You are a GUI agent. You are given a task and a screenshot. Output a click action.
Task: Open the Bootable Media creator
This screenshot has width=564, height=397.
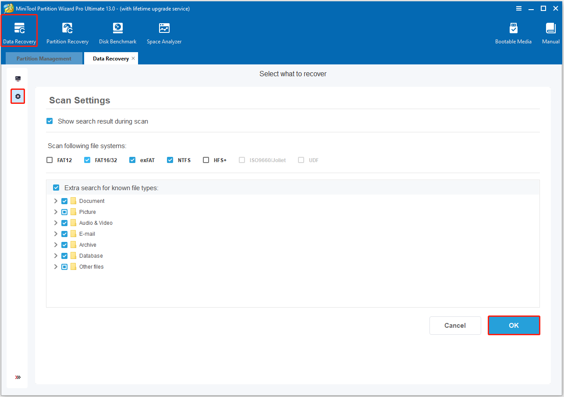(513, 32)
